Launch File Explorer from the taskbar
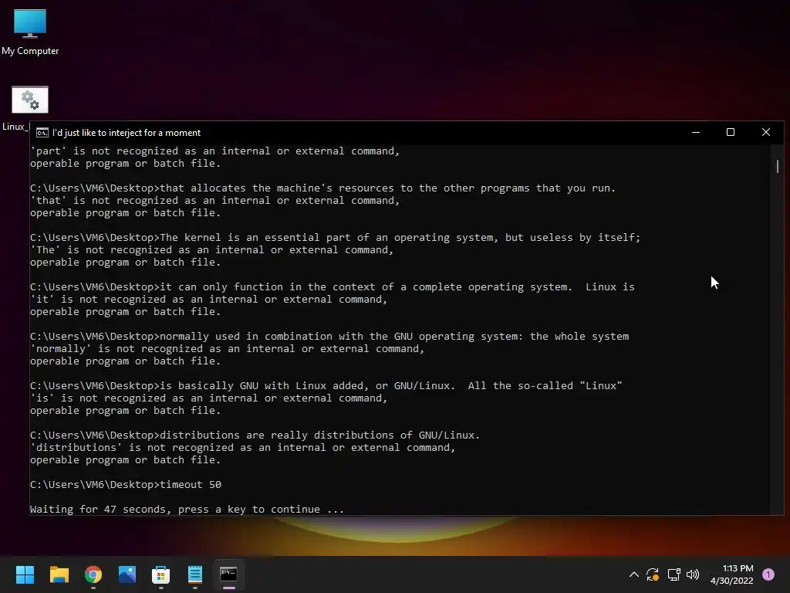 click(x=59, y=574)
